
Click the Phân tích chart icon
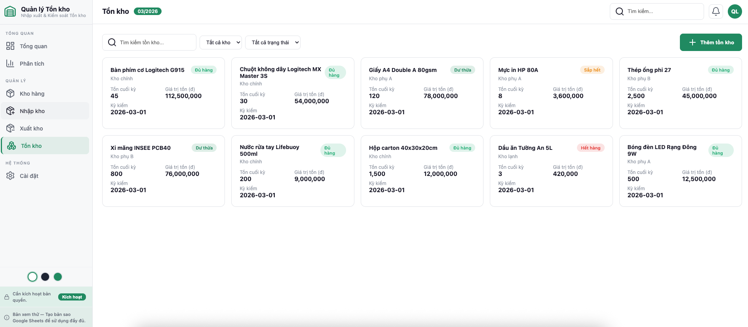point(10,64)
